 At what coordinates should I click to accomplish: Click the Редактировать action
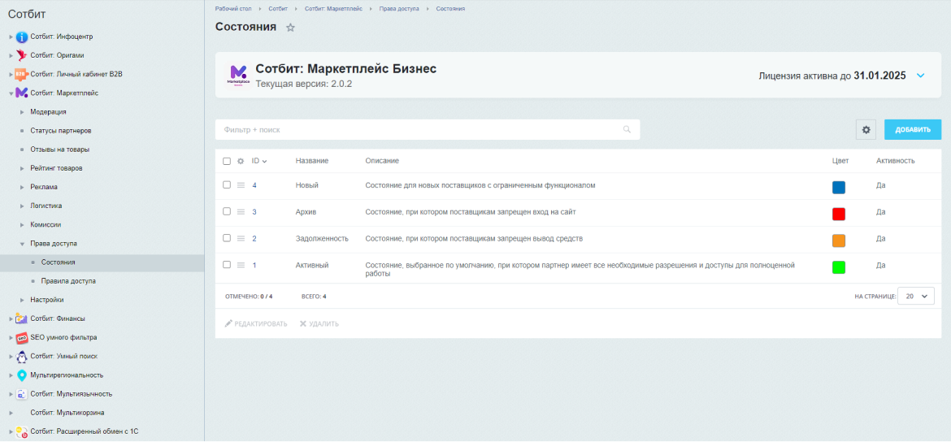point(256,323)
